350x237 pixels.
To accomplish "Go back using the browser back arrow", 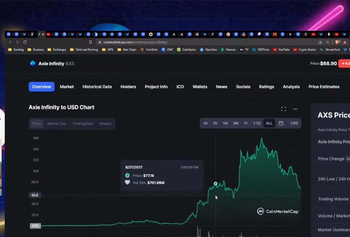I will click(x=10, y=42).
